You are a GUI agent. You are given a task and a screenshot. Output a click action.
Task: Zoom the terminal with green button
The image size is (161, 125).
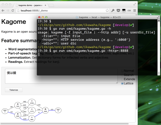tap(46, 17)
